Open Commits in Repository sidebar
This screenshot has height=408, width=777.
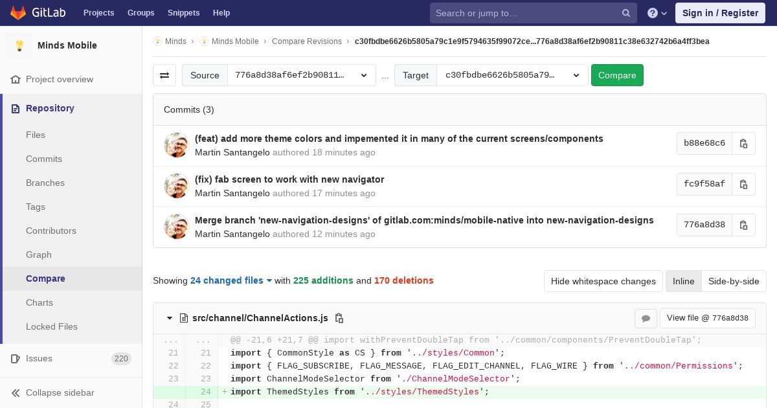44,159
